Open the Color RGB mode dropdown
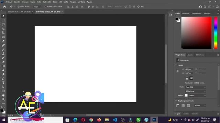220x123 pixels. (x=195, y=87)
